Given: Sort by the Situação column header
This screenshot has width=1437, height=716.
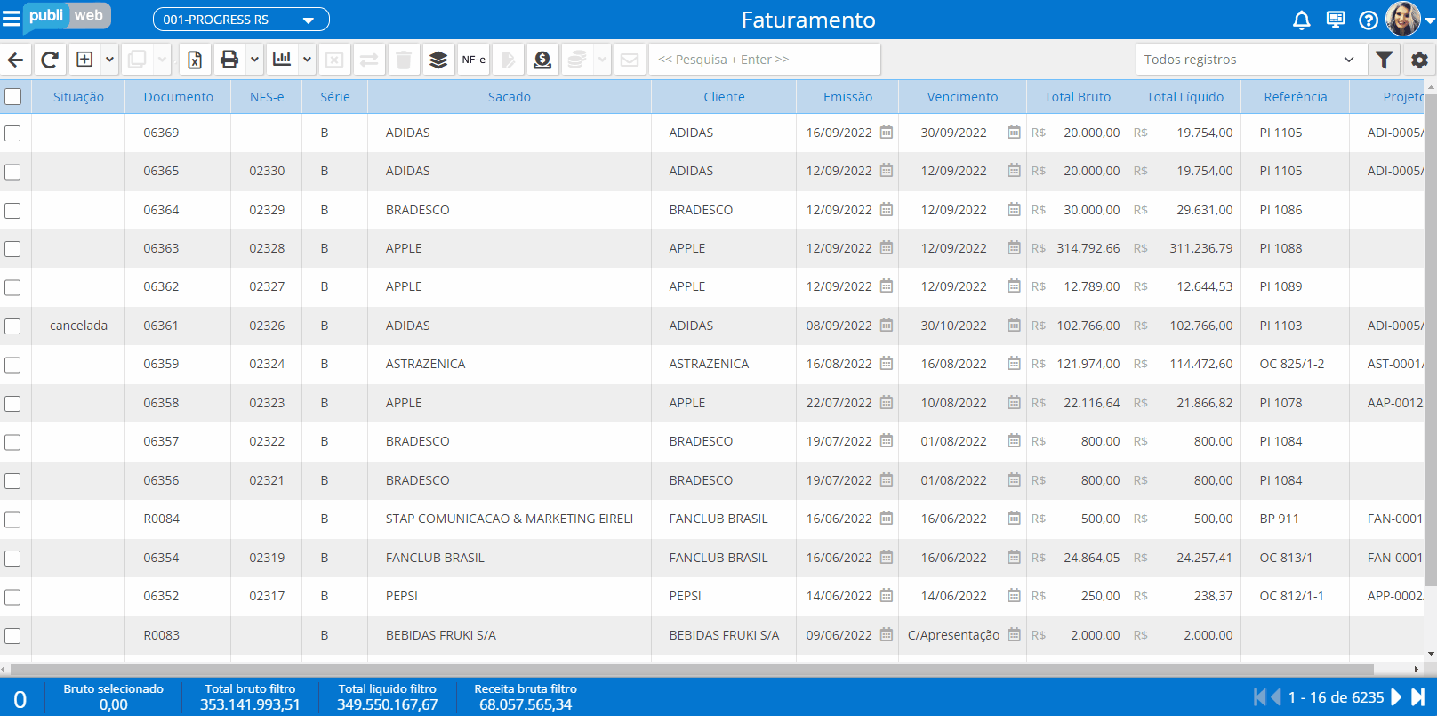Looking at the screenshot, I should coord(78,97).
